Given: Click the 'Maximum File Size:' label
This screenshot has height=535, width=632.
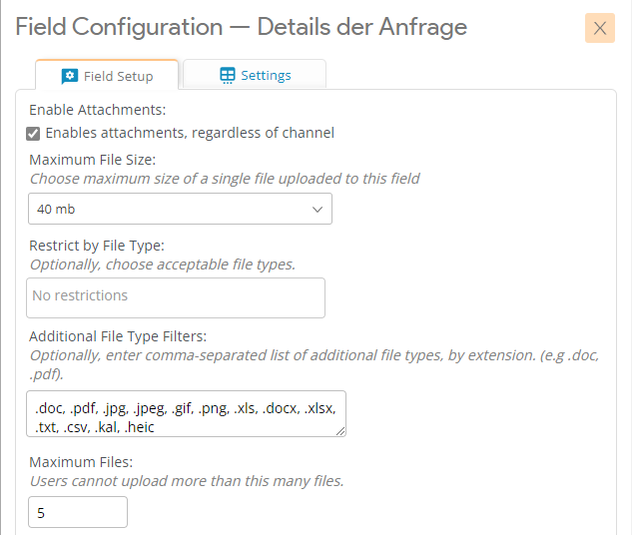Looking at the screenshot, I should (x=93, y=160).
